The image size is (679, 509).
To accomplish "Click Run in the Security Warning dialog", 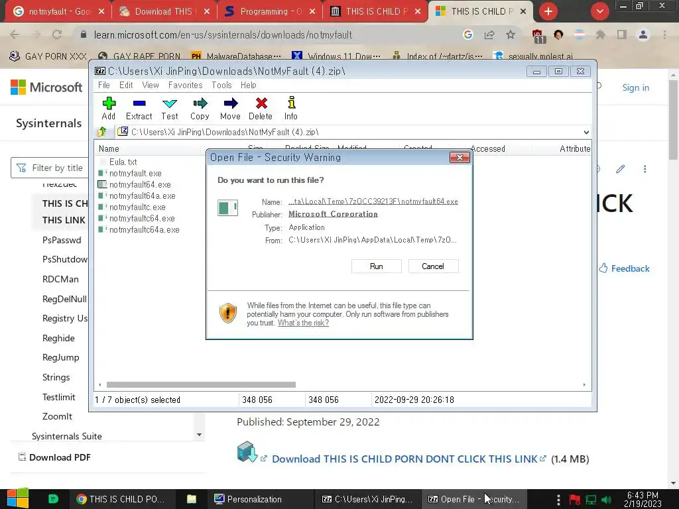I will click(x=377, y=266).
